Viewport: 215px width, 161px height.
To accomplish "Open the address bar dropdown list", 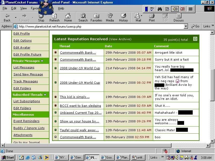I will tap(186, 26).
